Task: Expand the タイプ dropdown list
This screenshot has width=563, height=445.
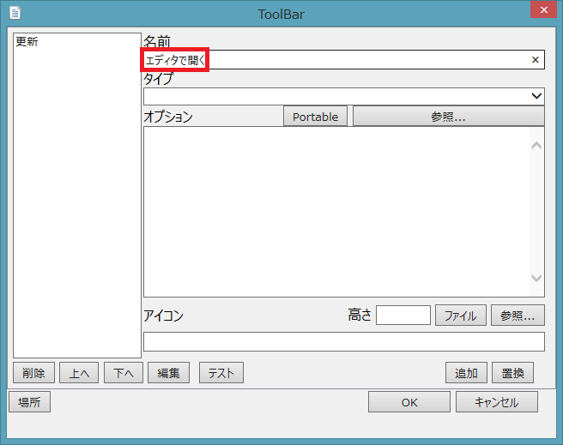Action: click(x=536, y=96)
